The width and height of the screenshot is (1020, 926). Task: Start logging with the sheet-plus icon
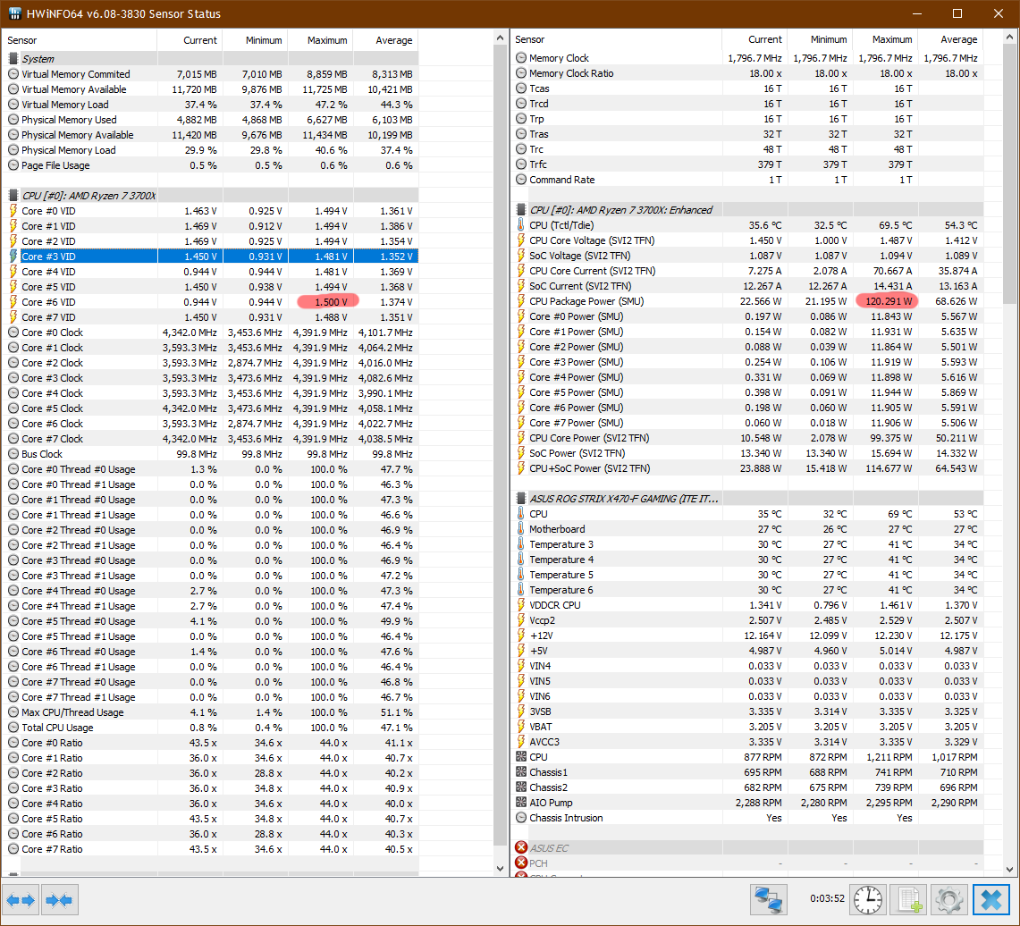click(x=908, y=900)
